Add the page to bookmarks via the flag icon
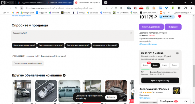Screen dimensions: 195x104 pyautogui.click(x=121, y=8)
